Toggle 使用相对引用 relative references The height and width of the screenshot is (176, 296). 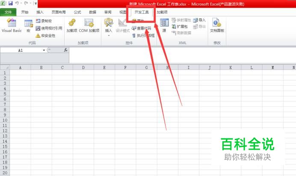[x=49, y=28]
